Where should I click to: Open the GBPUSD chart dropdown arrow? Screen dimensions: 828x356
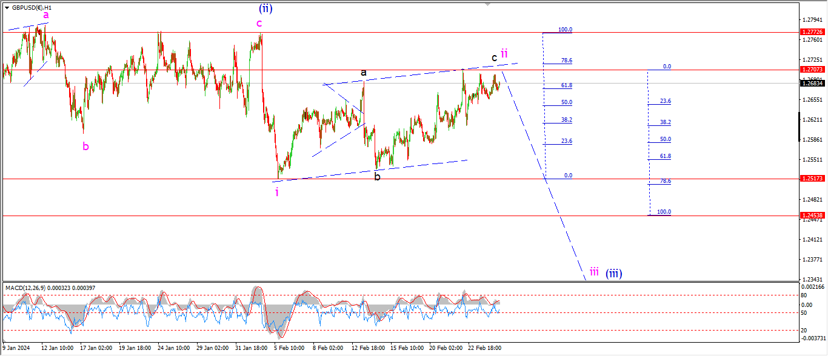click(x=7, y=7)
